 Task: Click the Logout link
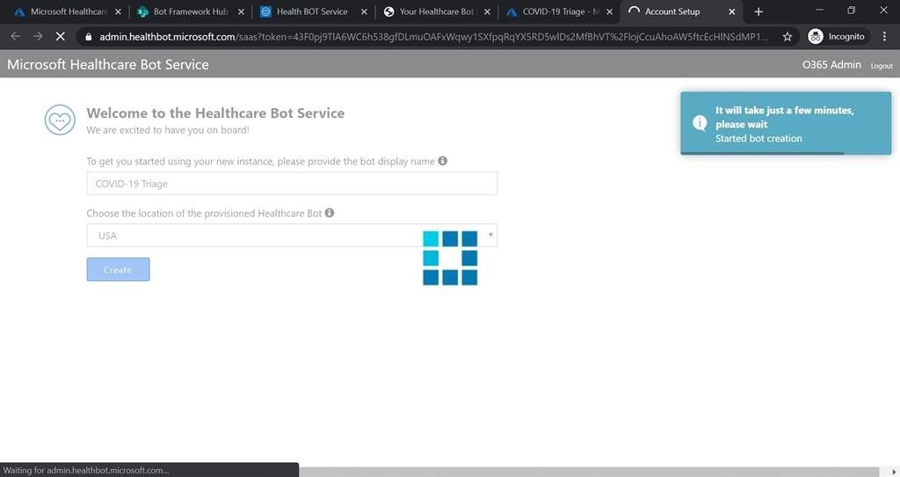881,66
